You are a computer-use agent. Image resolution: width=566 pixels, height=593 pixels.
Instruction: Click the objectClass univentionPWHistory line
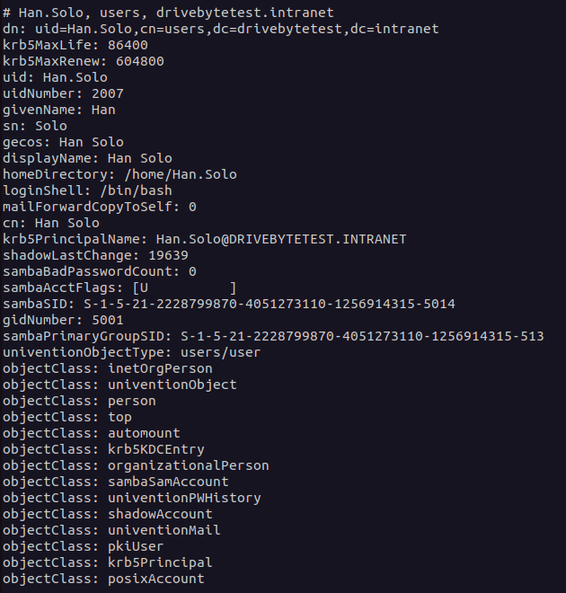132,498
